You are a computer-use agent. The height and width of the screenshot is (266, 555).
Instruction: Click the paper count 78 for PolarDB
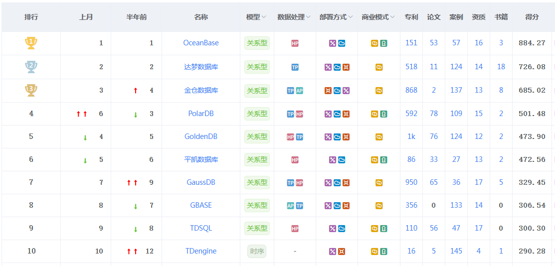coord(434,114)
